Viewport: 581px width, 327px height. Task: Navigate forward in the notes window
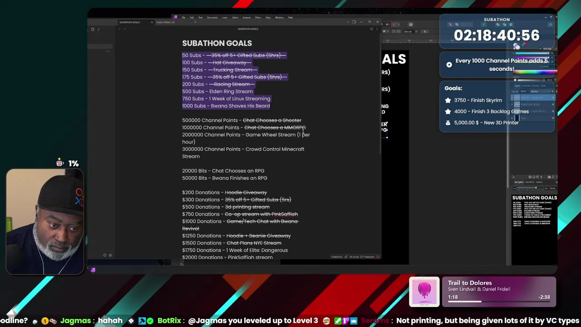click(x=125, y=29)
